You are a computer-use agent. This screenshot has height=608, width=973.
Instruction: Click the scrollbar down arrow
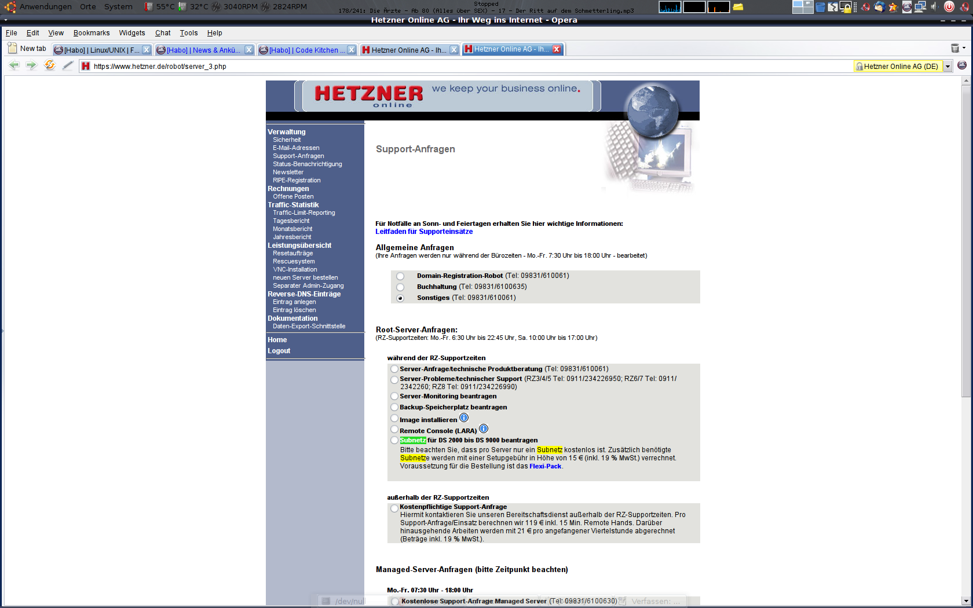[965, 600]
